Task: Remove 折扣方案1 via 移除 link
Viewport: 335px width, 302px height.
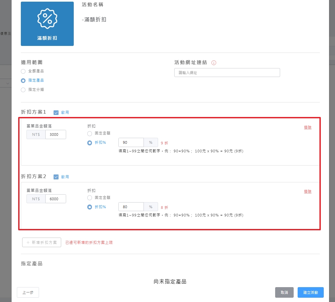Action: pos(308,127)
